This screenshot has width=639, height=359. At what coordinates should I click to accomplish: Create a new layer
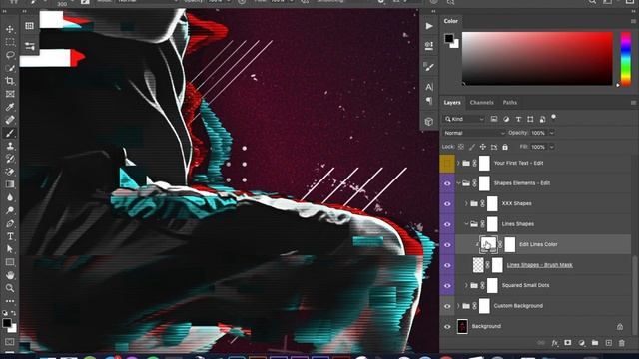(609, 343)
